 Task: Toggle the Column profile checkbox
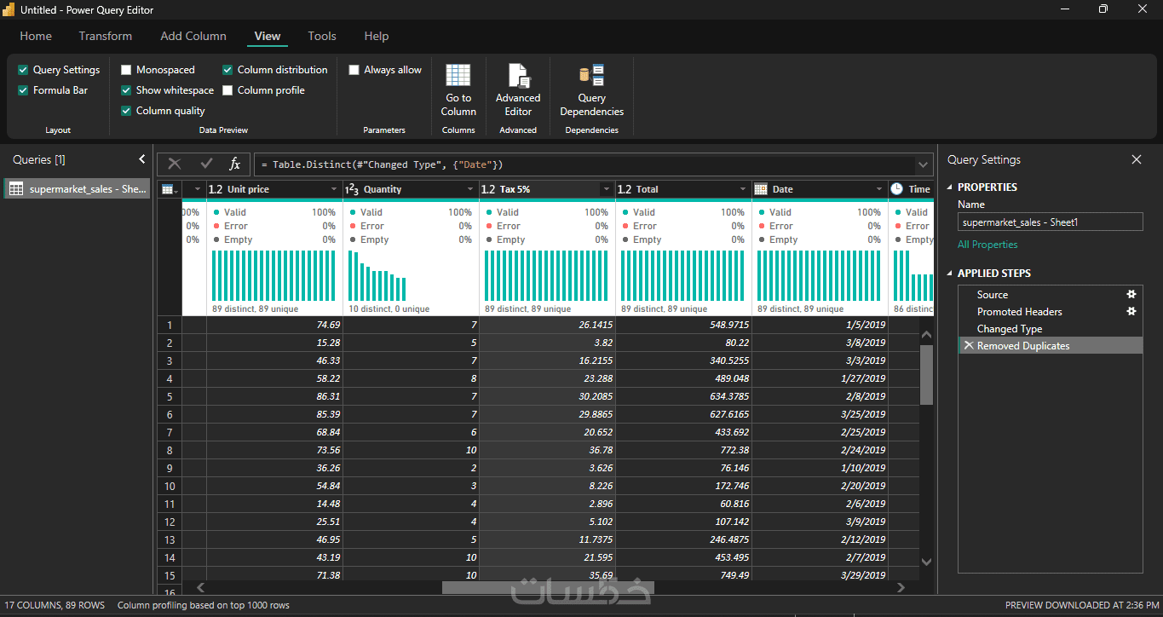pyautogui.click(x=228, y=90)
